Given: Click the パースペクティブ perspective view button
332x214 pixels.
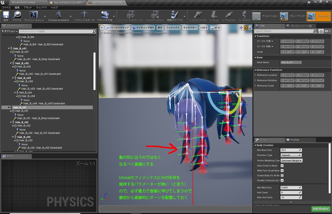Looking at the screenshot, I should coord(117,28).
